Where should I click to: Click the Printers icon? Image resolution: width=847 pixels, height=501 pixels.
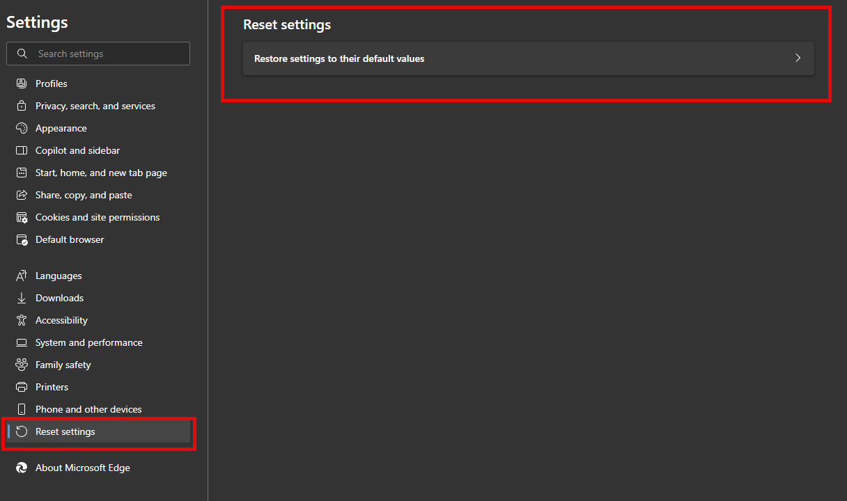(22, 387)
